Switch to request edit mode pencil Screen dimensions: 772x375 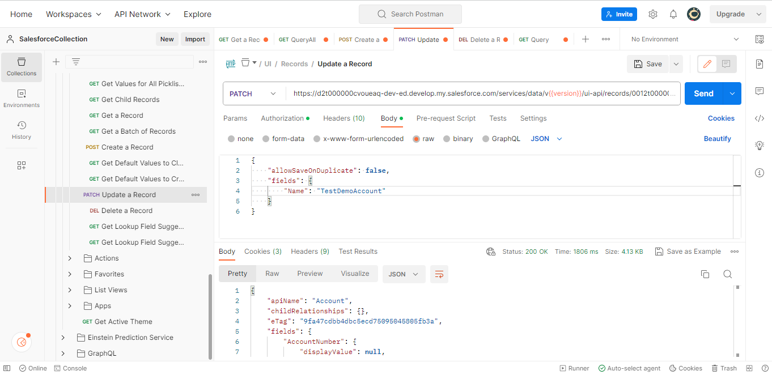[707, 64]
